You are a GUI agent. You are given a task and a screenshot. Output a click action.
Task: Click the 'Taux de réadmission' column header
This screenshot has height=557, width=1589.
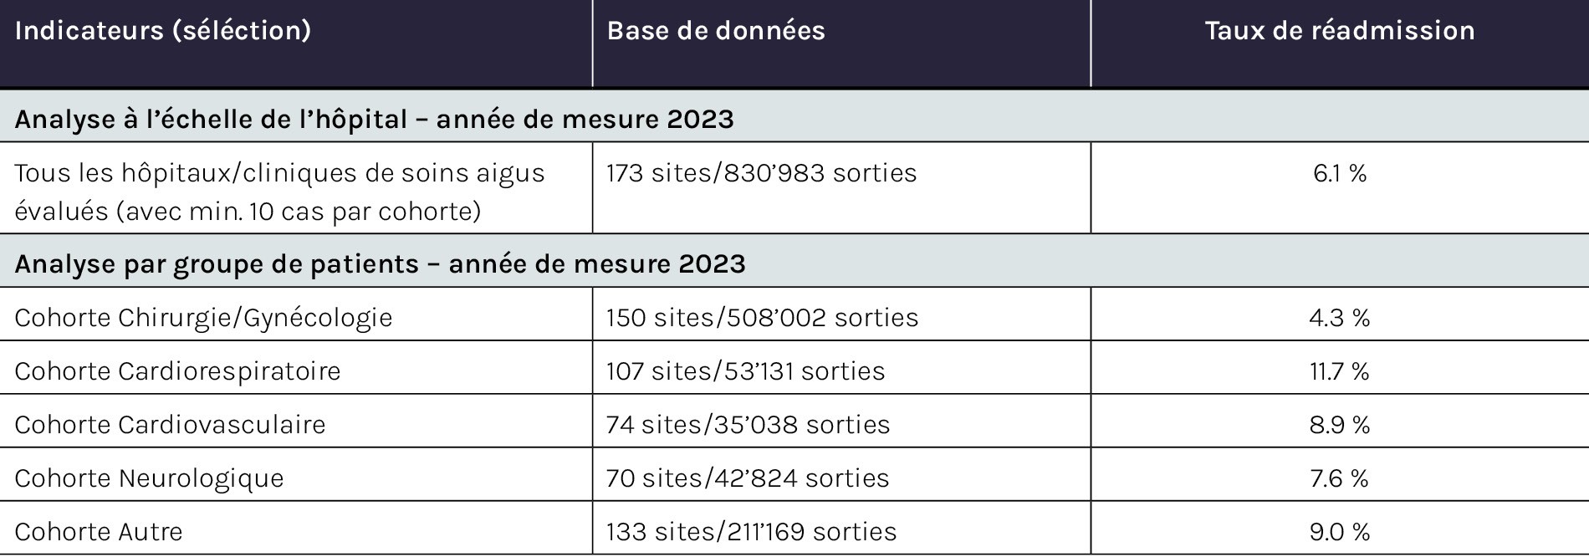point(1340,31)
